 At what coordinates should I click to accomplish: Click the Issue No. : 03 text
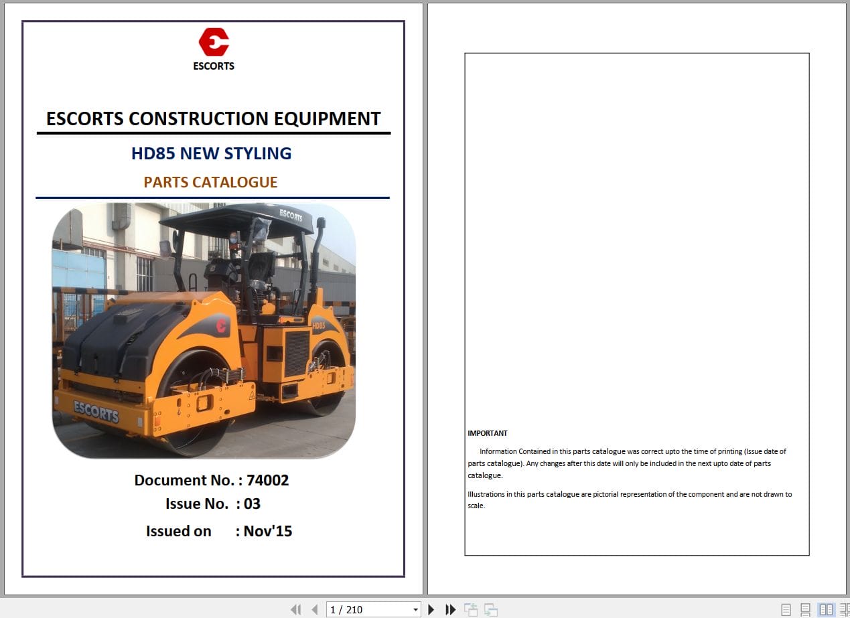[213, 504]
